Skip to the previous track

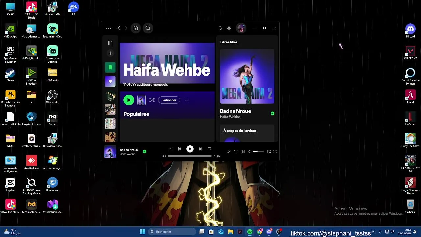[180, 149]
